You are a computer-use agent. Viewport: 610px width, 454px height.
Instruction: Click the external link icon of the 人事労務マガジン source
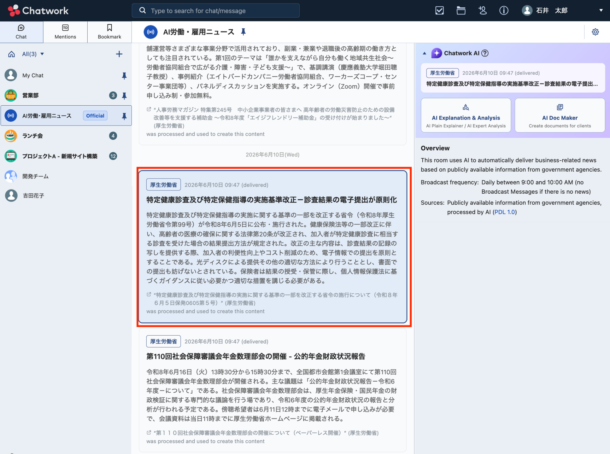(149, 109)
